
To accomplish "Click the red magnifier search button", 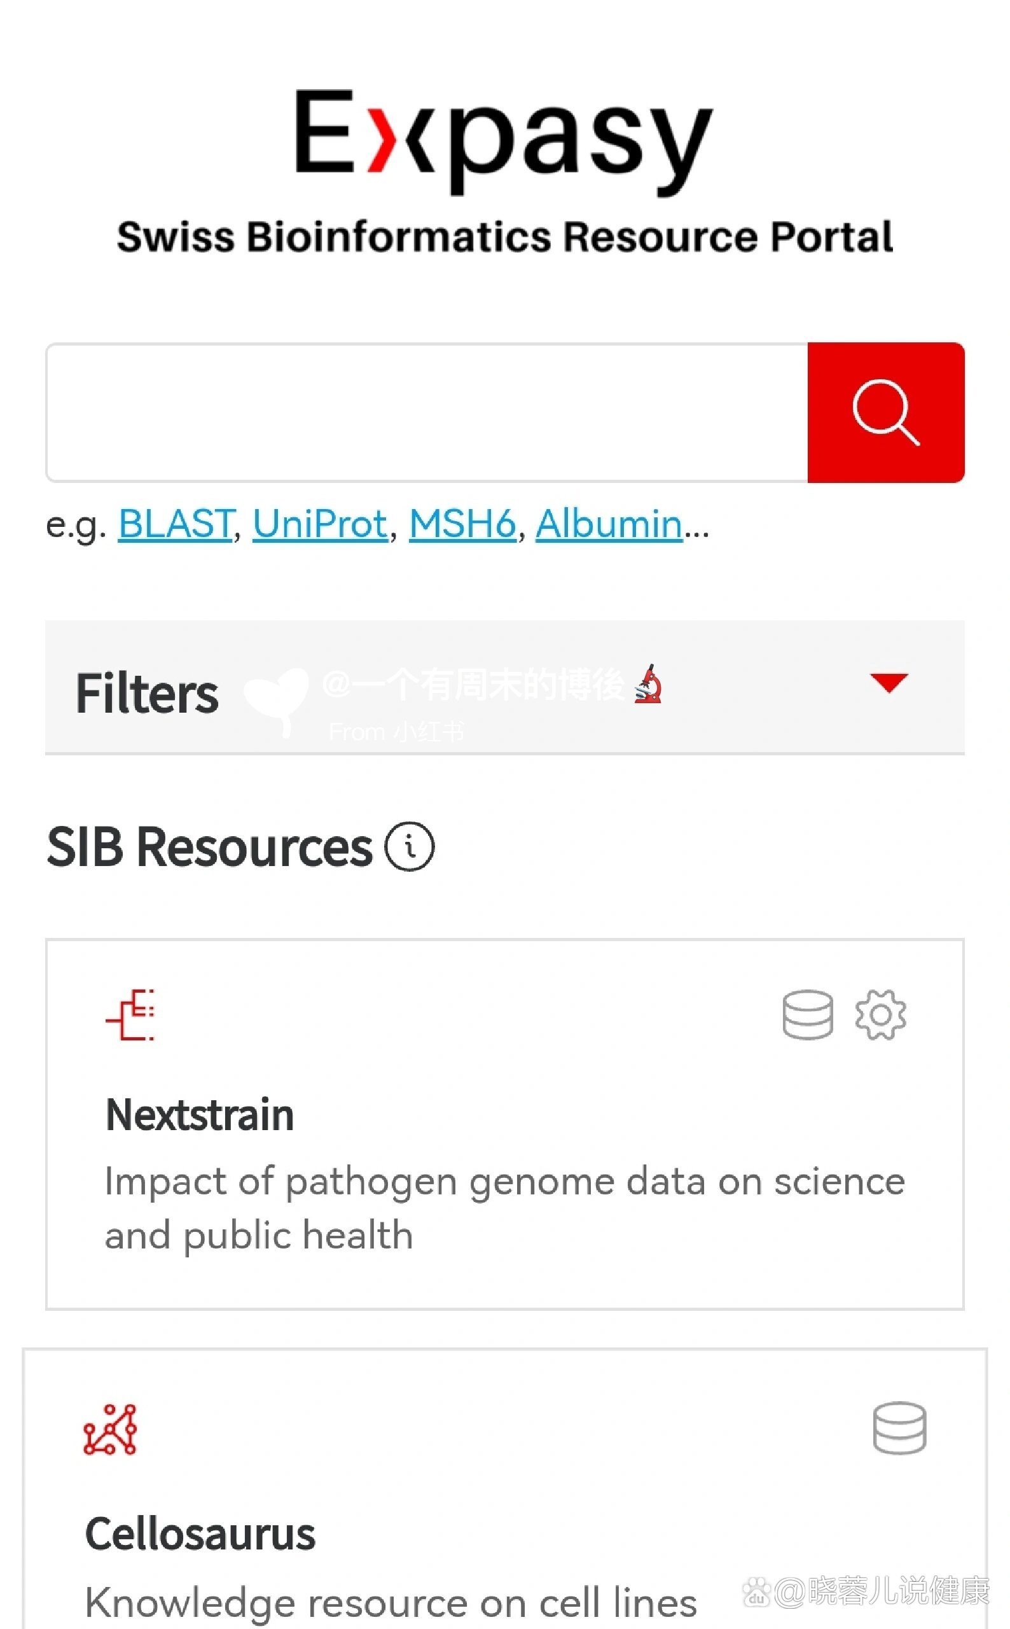I will tap(885, 412).
